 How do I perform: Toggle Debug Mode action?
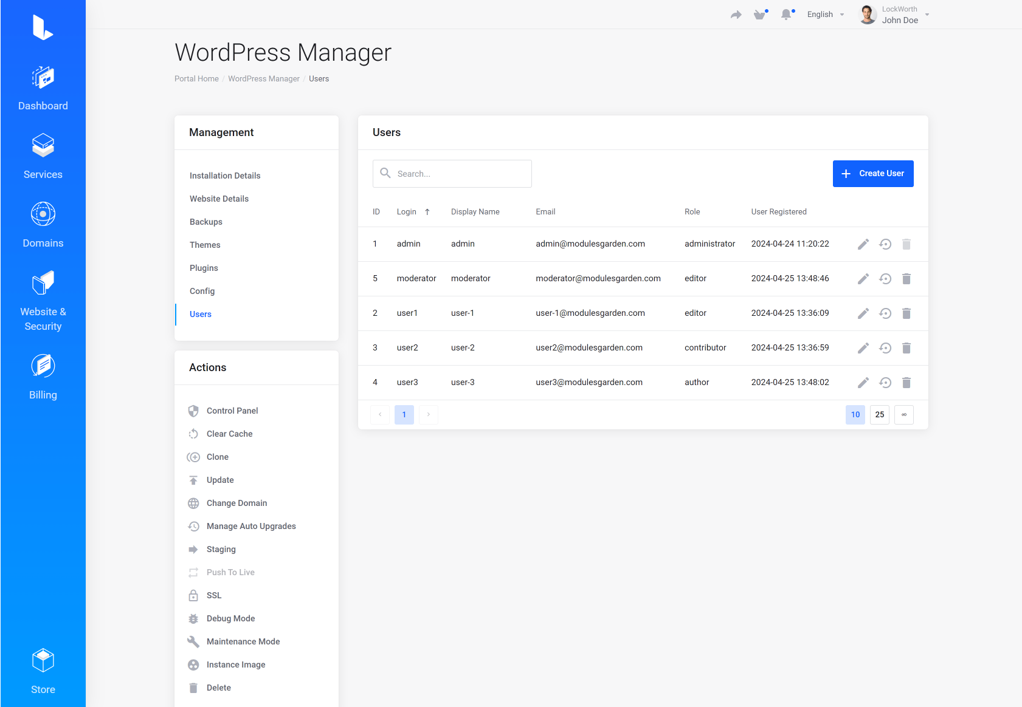click(x=221, y=619)
